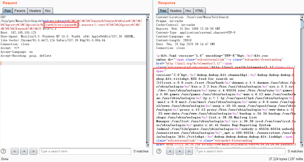Open Response Headers tab
Screen dimensions: 304x162
point(175,11)
